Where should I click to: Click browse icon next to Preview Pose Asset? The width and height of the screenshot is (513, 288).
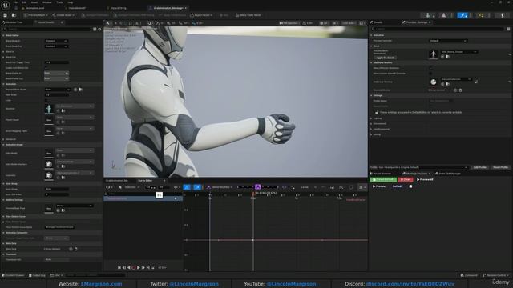click(x=80, y=90)
